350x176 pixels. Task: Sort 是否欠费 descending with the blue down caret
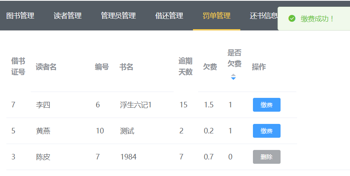(x=233, y=79)
